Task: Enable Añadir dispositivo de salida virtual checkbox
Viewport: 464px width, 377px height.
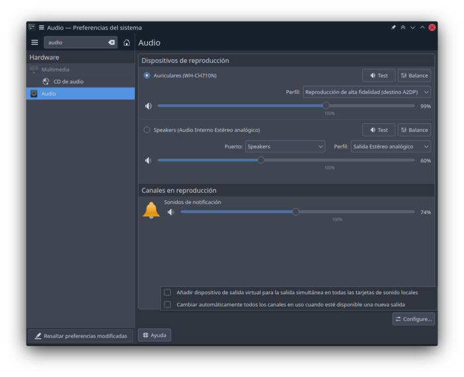Action: 168,292
